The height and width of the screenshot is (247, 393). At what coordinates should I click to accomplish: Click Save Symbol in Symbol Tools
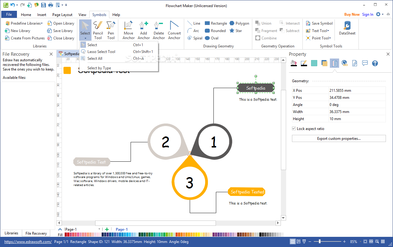[x=319, y=23]
